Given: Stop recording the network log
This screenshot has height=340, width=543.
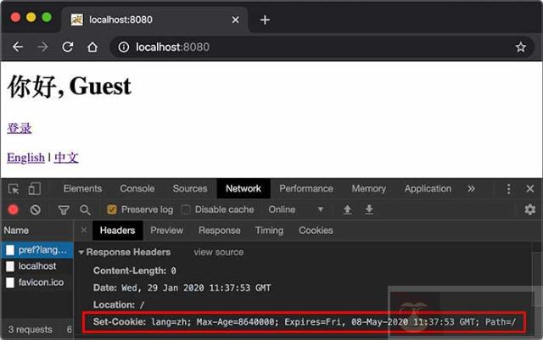Looking at the screenshot, I should tap(14, 209).
